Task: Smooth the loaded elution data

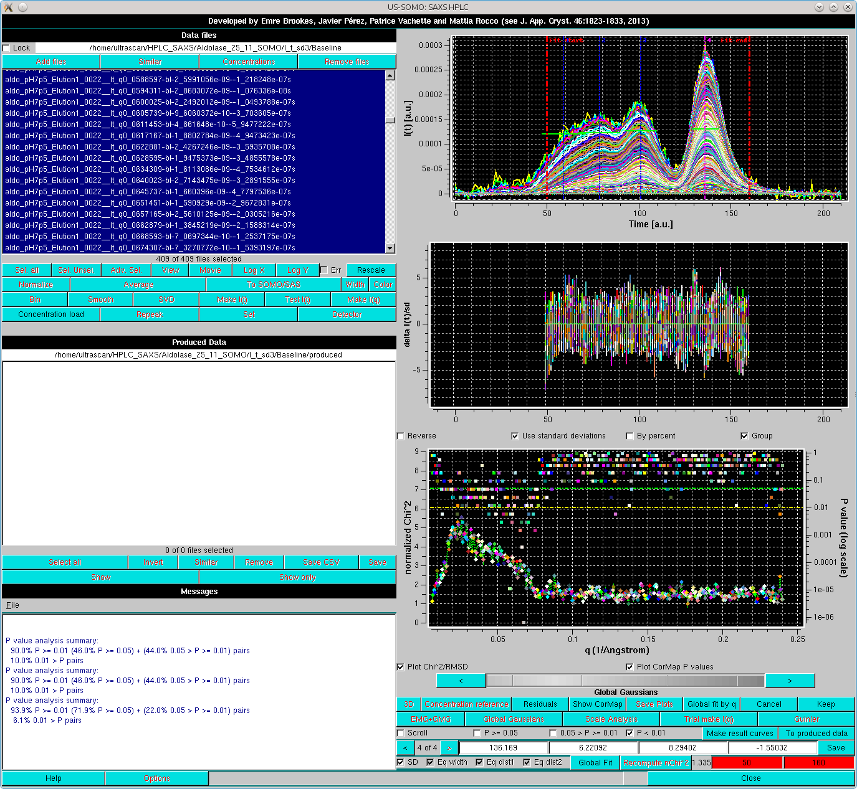Action: pos(100,300)
